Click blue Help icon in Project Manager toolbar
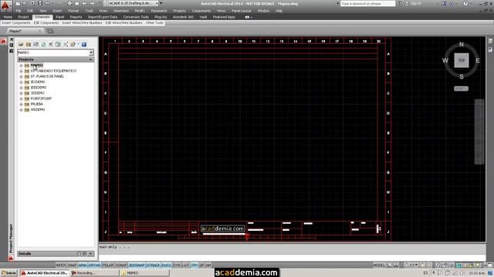 coord(84,45)
